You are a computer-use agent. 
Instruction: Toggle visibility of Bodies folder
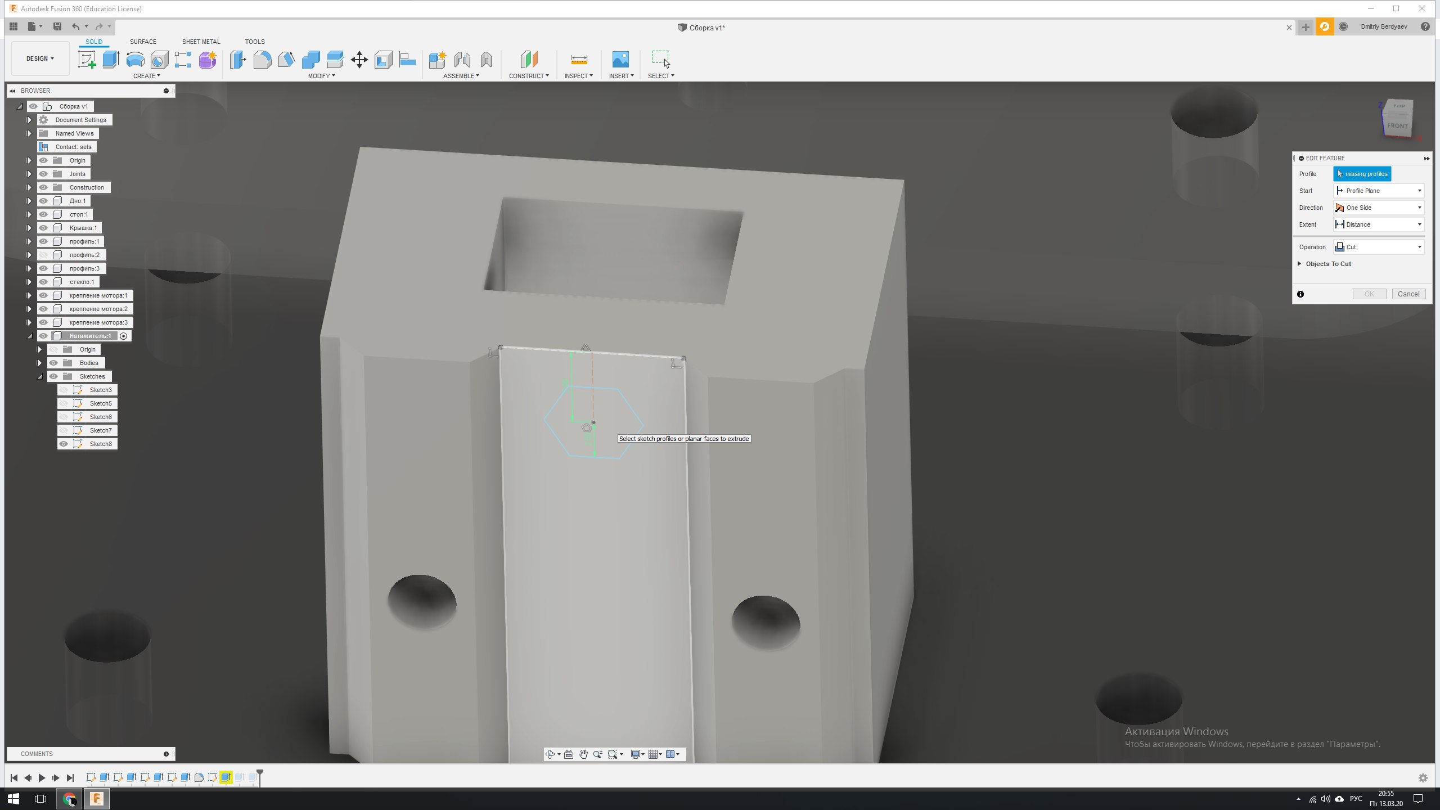(x=53, y=363)
